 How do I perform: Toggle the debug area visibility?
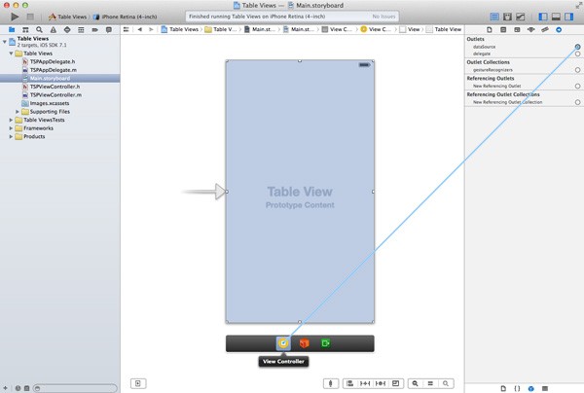click(x=556, y=17)
